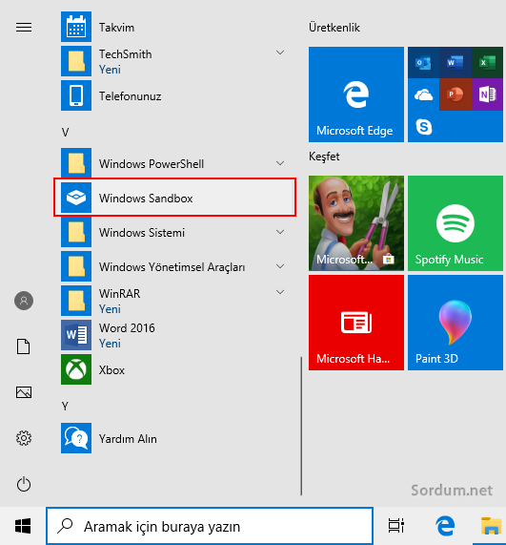Open the Microsoft Haberler news tile
The width and height of the screenshot is (506, 545).
(x=356, y=323)
